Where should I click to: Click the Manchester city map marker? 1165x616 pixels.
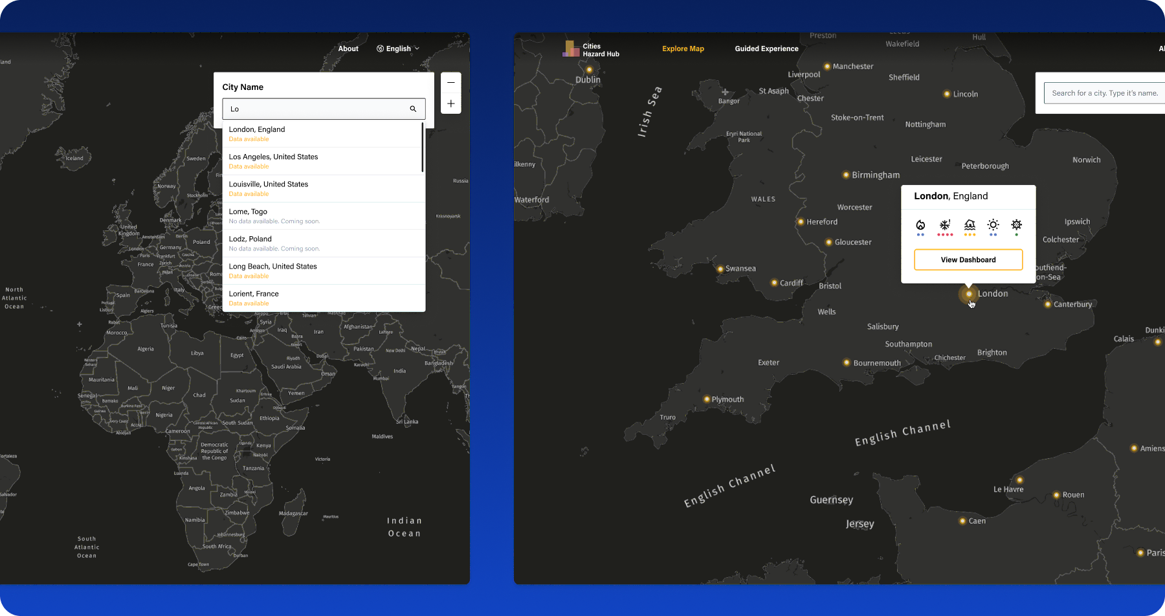click(x=827, y=66)
